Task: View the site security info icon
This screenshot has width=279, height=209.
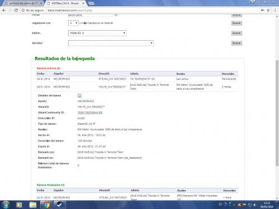Action: click(x=23, y=10)
